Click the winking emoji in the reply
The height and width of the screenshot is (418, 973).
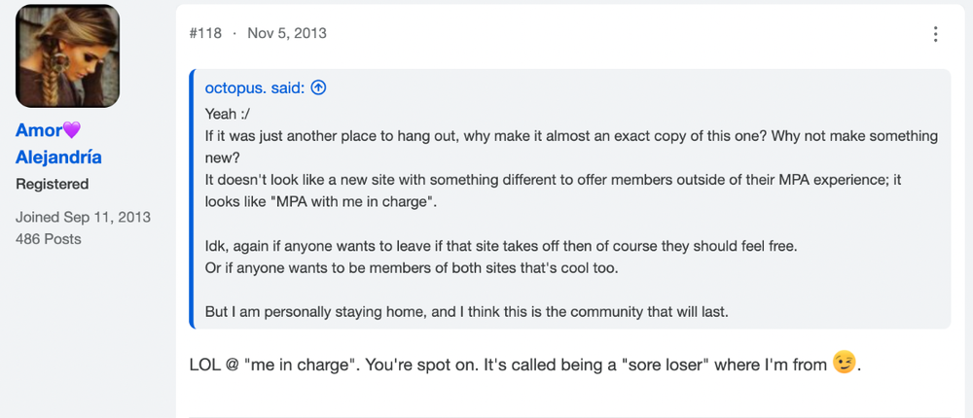click(x=844, y=363)
